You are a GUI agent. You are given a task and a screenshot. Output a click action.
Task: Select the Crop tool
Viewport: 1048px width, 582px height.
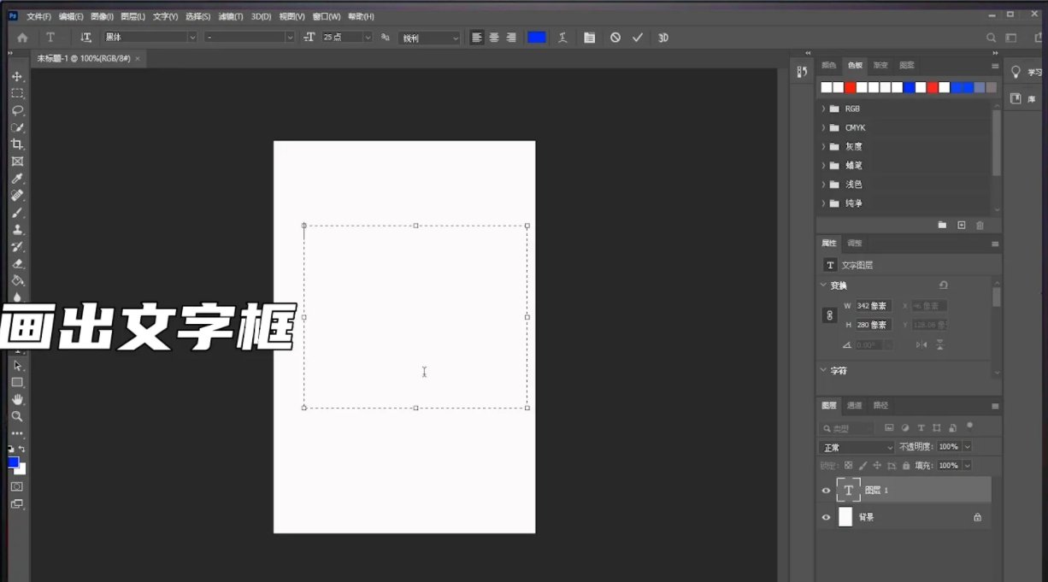click(17, 144)
